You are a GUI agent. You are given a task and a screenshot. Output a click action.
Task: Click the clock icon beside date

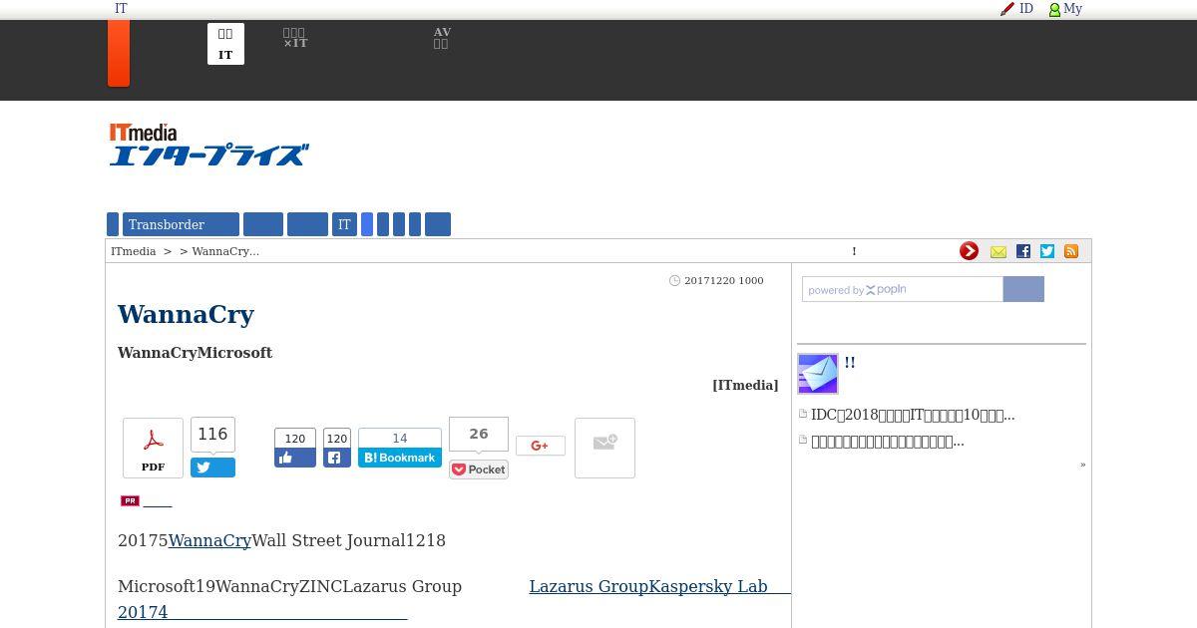674,281
